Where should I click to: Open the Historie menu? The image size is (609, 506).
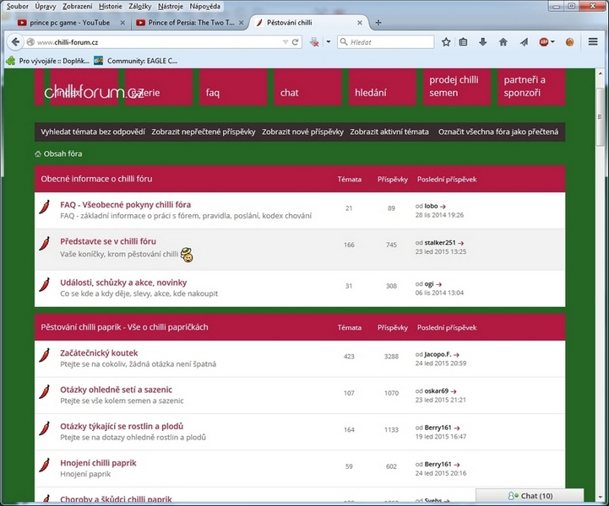(x=111, y=6)
